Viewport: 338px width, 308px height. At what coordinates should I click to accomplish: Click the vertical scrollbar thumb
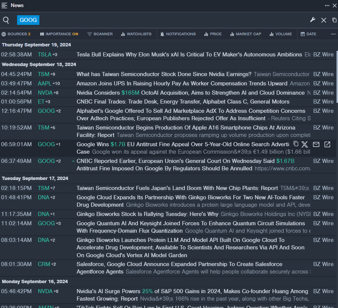[337, 76]
